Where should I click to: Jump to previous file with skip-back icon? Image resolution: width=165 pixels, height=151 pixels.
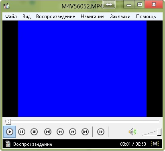(x=48, y=132)
